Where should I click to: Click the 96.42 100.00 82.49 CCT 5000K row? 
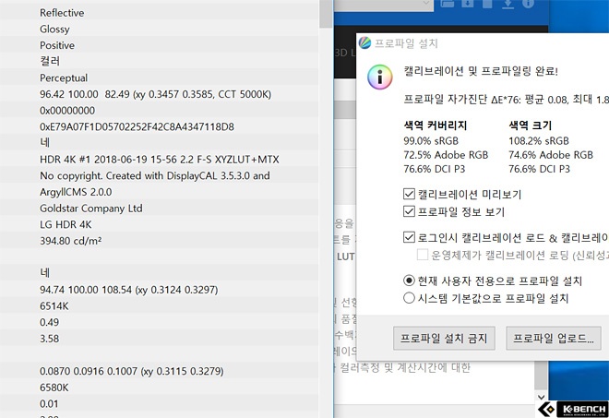click(160, 94)
